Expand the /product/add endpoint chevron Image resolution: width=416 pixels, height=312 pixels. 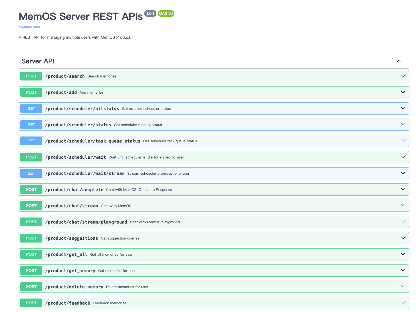(x=403, y=92)
